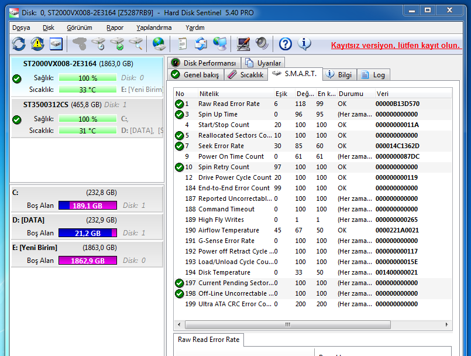This screenshot has width=471, height=356.
Task: Click the blue info about icon
Action: (x=304, y=44)
